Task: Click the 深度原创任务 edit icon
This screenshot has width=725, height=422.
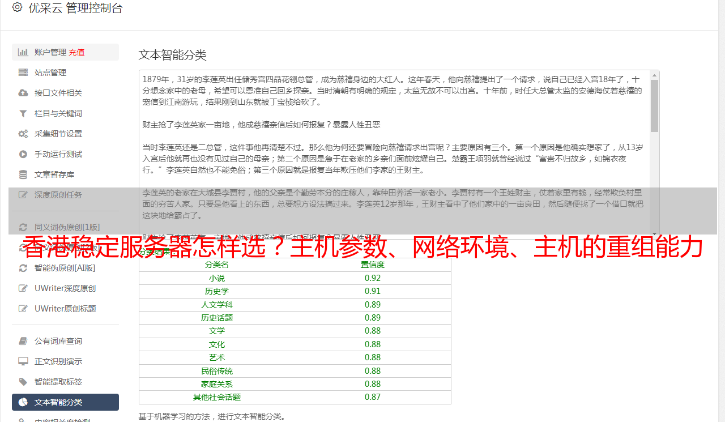Action: pos(23,195)
